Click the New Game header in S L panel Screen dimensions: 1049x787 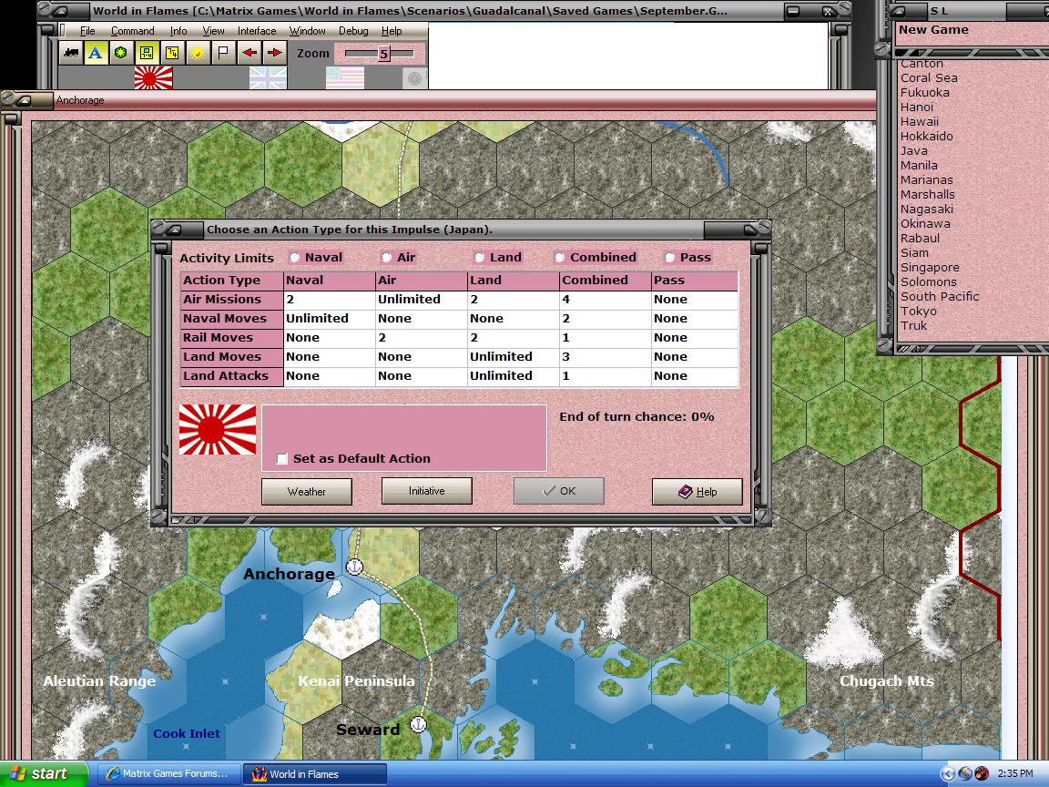[x=933, y=30]
